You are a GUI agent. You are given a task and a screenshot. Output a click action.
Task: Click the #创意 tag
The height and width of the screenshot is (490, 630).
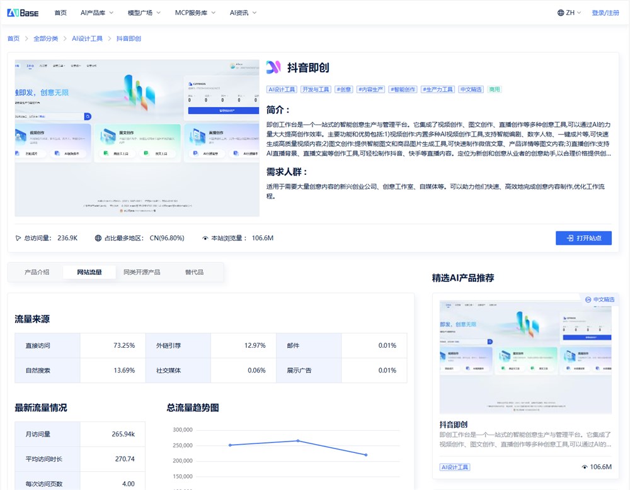pos(344,89)
